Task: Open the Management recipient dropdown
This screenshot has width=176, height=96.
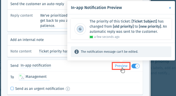Action: (x=34, y=77)
